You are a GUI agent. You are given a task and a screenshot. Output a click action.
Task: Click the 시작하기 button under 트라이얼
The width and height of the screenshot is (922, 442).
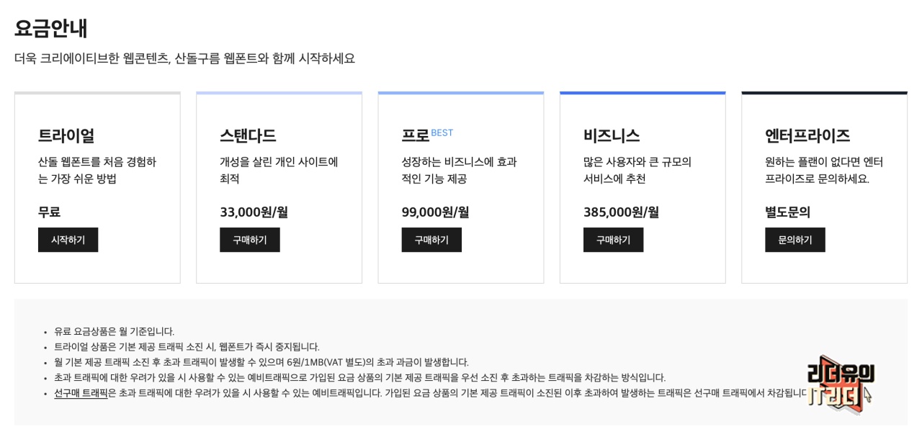click(68, 240)
